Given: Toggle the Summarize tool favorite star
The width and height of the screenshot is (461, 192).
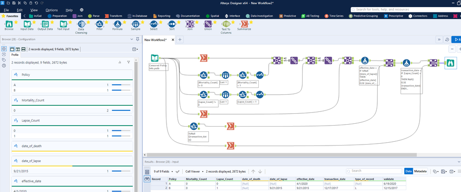Looking at the screenshot, I should (x=251, y=22).
